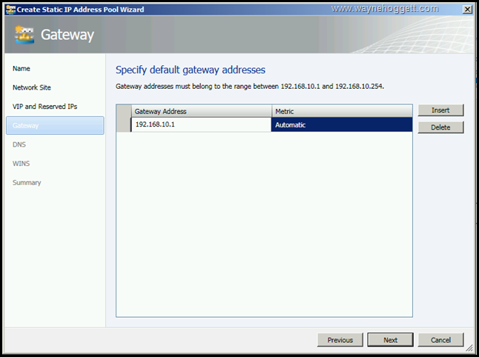Click the Gateway header network icon
The height and width of the screenshot is (357, 479).
24,35
